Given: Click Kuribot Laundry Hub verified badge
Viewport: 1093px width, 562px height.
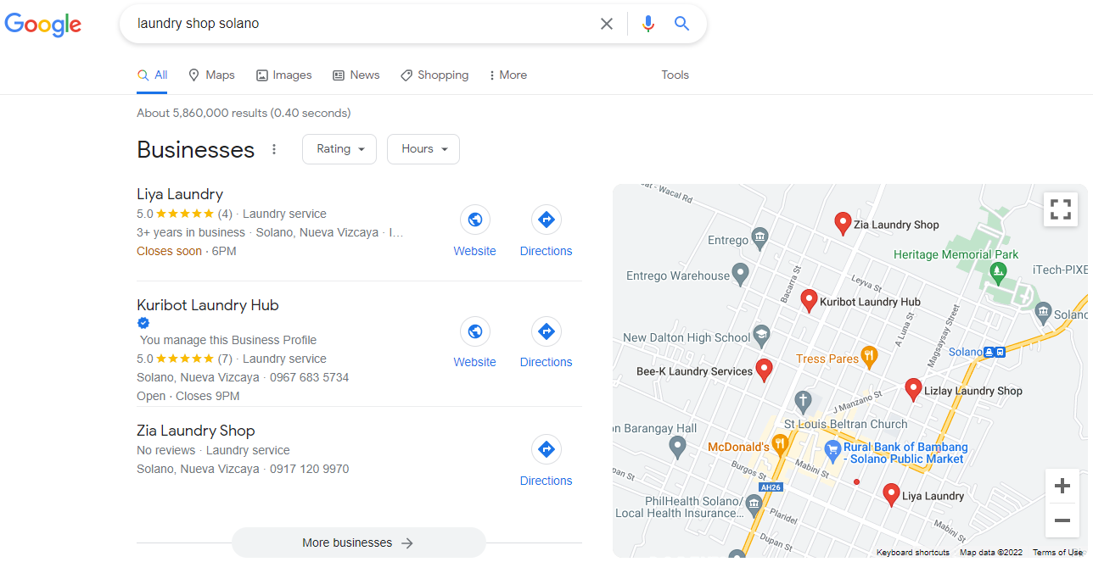Looking at the screenshot, I should pos(143,323).
